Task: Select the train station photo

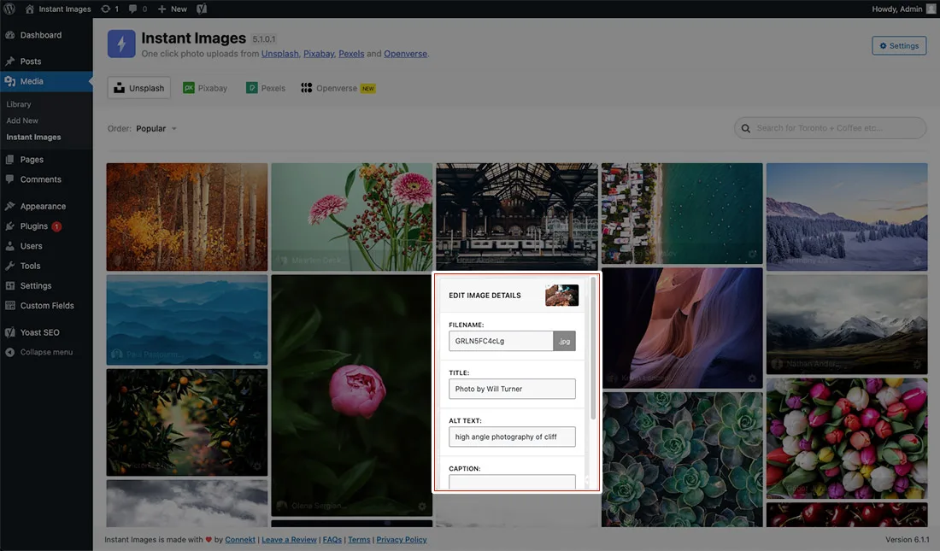Action: click(517, 215)
